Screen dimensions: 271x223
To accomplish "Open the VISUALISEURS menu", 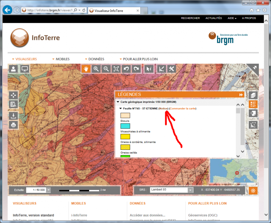I will pos(24,59).
